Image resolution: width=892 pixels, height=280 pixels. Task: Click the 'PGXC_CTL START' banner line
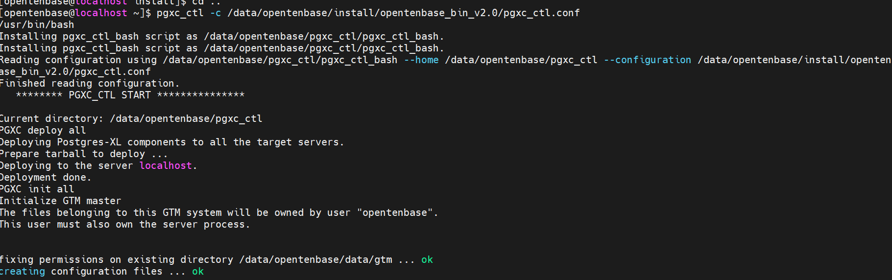130,95
